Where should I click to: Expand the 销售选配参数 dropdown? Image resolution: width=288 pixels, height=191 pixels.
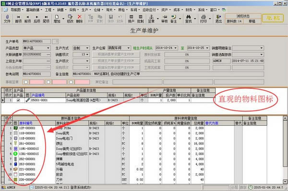coord(262,55)
